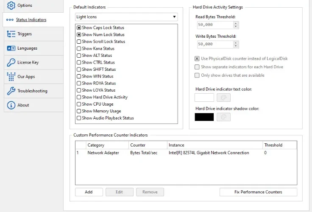Increase Read Bytes Threshold with up arrow

coord(236,23)
